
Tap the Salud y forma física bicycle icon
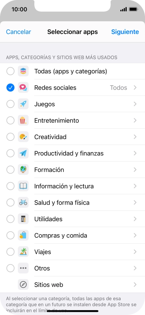click(23, 202)
